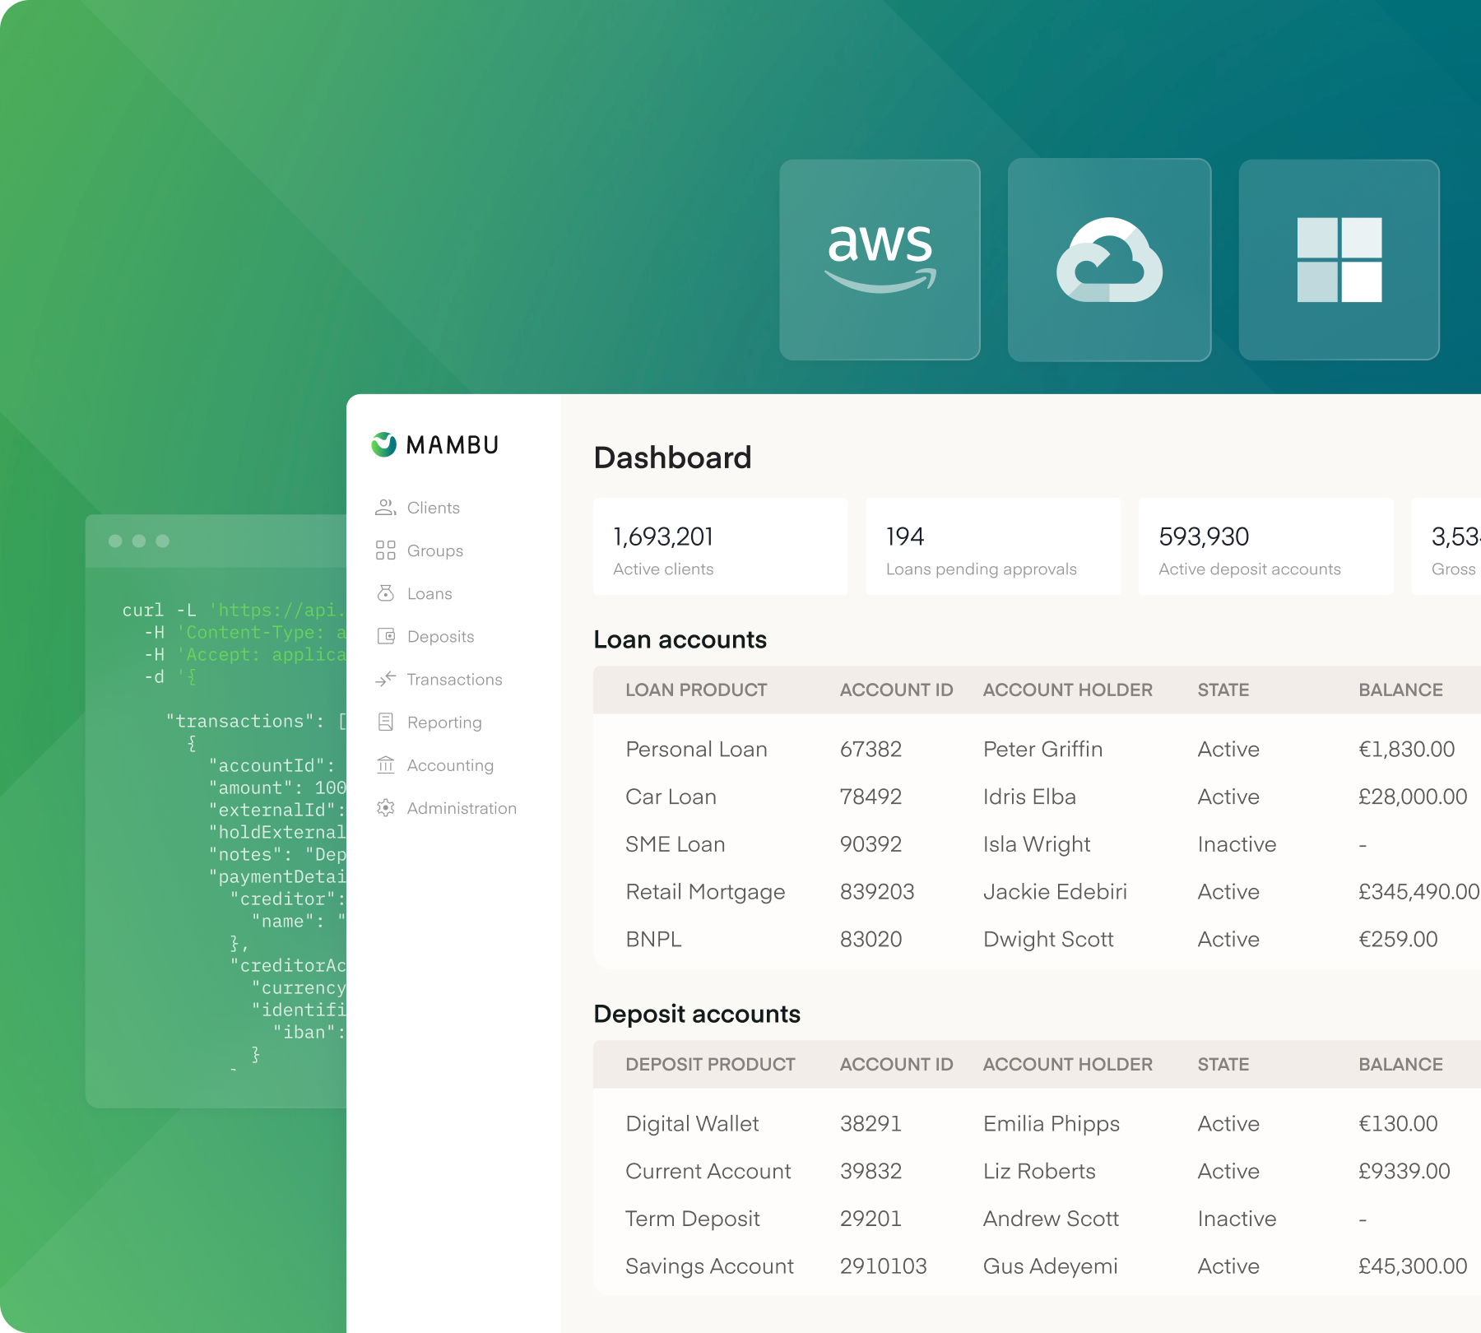This screenshot has height=1333, width=1481.
Task: Open Peter Griffin's Personal Loan row
Action: pos(1037,749)
